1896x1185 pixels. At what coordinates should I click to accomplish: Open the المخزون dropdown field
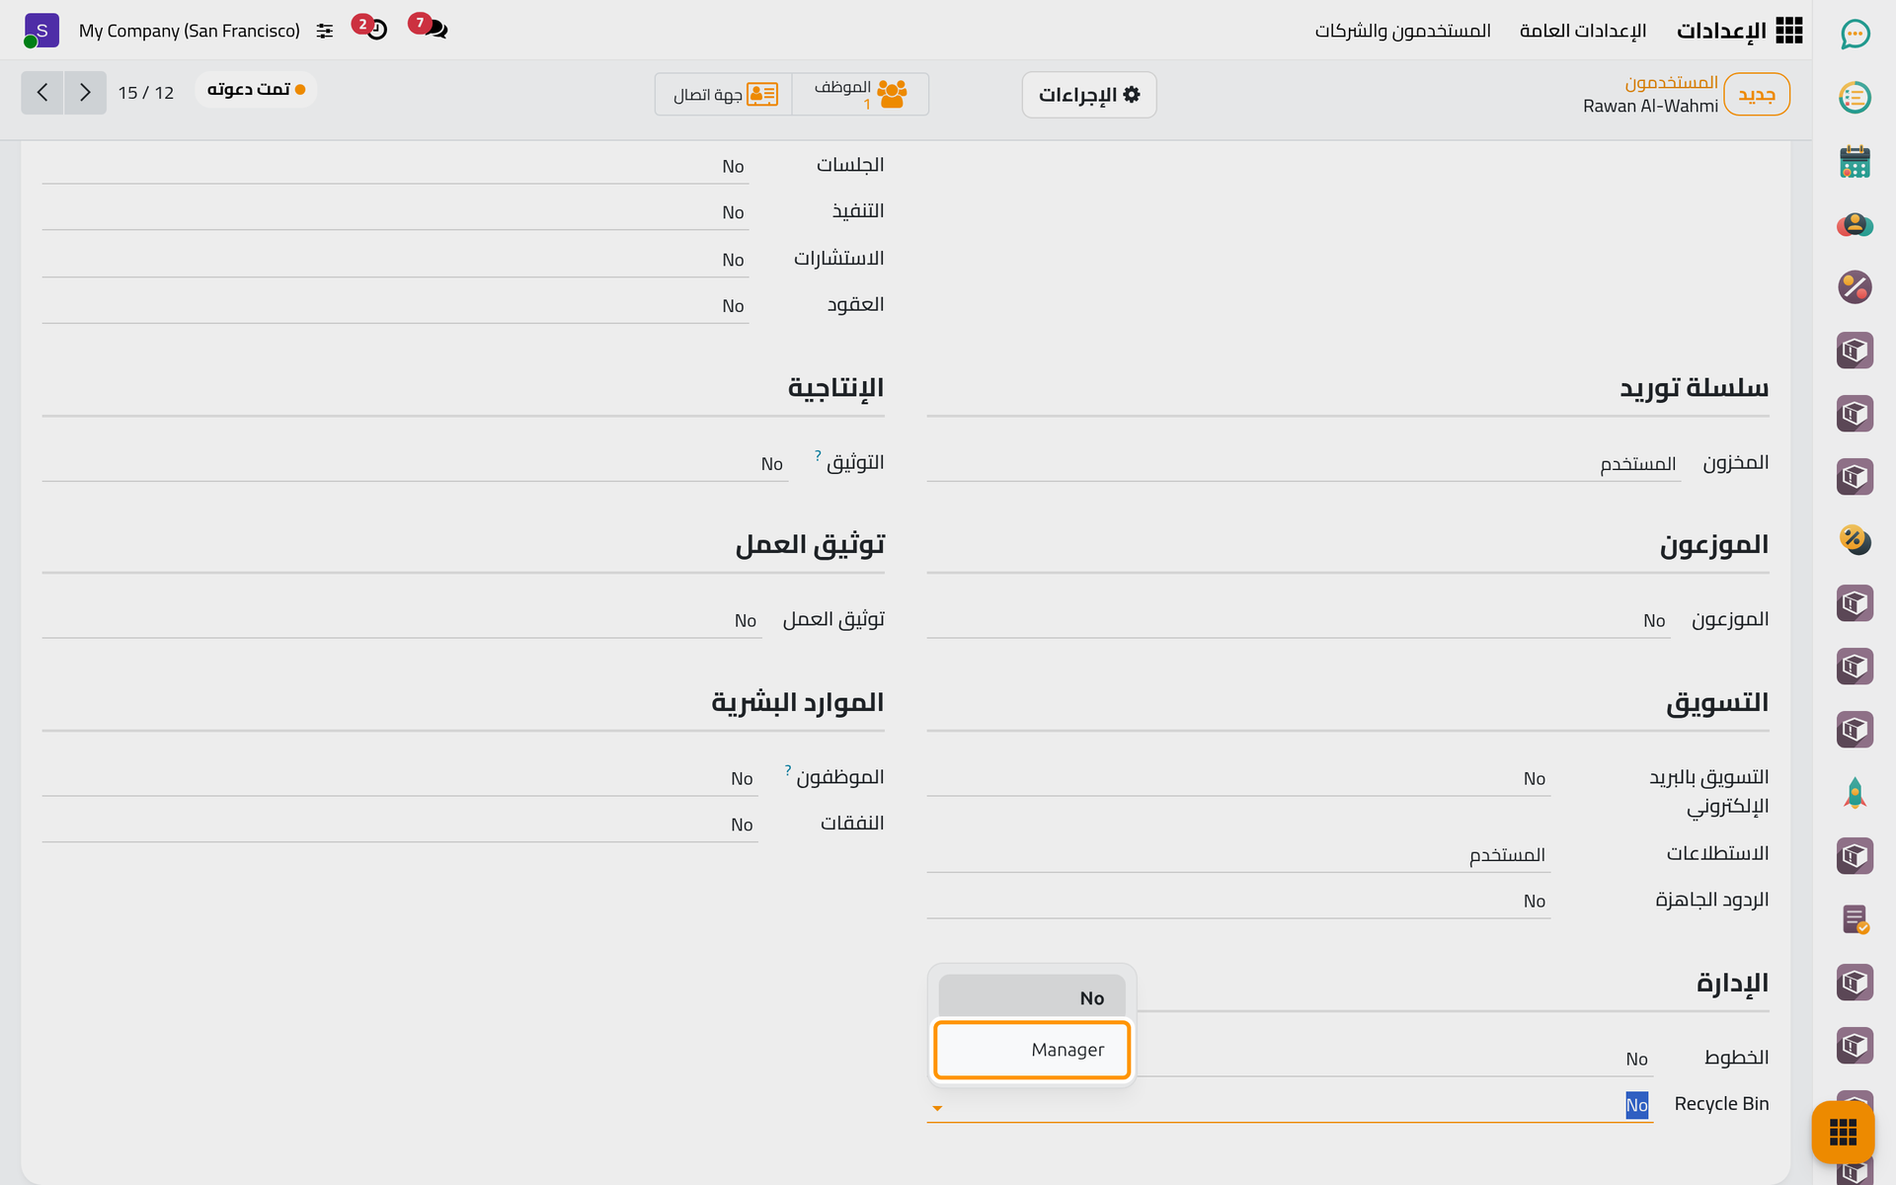click(x=1302, y=463)
